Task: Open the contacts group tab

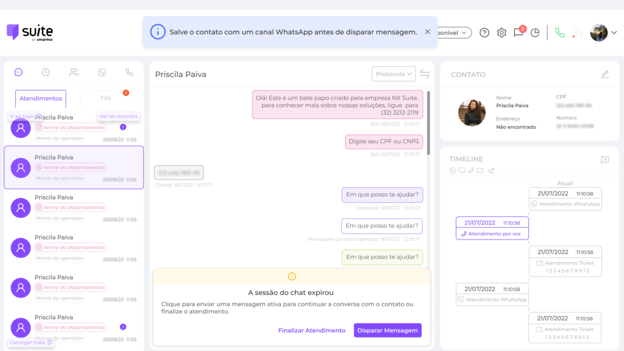Action: pyautogui.click(x=74, y=72)
